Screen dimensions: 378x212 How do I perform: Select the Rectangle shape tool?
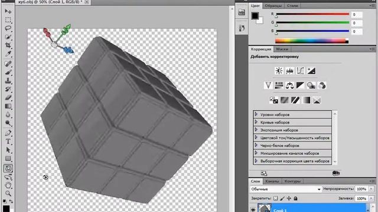pyautogui.click(x=8, y=158)
